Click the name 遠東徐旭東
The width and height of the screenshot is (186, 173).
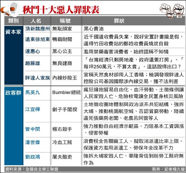38,39
